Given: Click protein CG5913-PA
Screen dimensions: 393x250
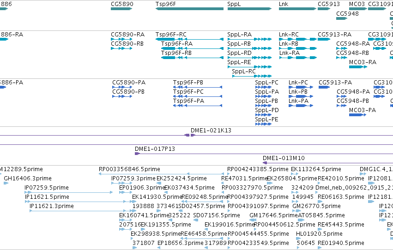Looking at the screenshot, I should (324, 87).
